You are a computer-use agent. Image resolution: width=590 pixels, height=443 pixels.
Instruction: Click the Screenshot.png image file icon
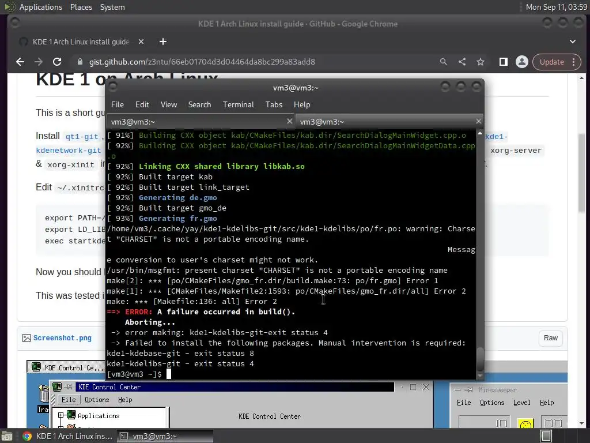click(27, 338)
